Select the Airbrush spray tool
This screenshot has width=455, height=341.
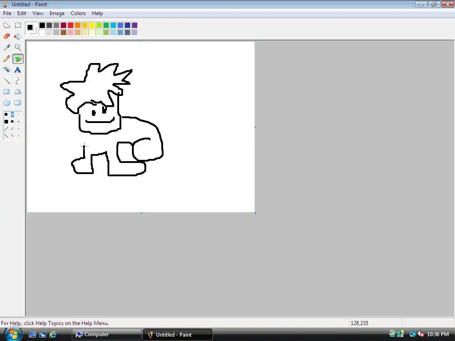6,70
